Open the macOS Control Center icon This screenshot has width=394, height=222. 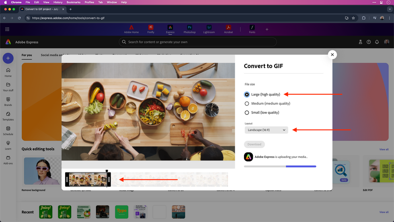click(381, 2)
